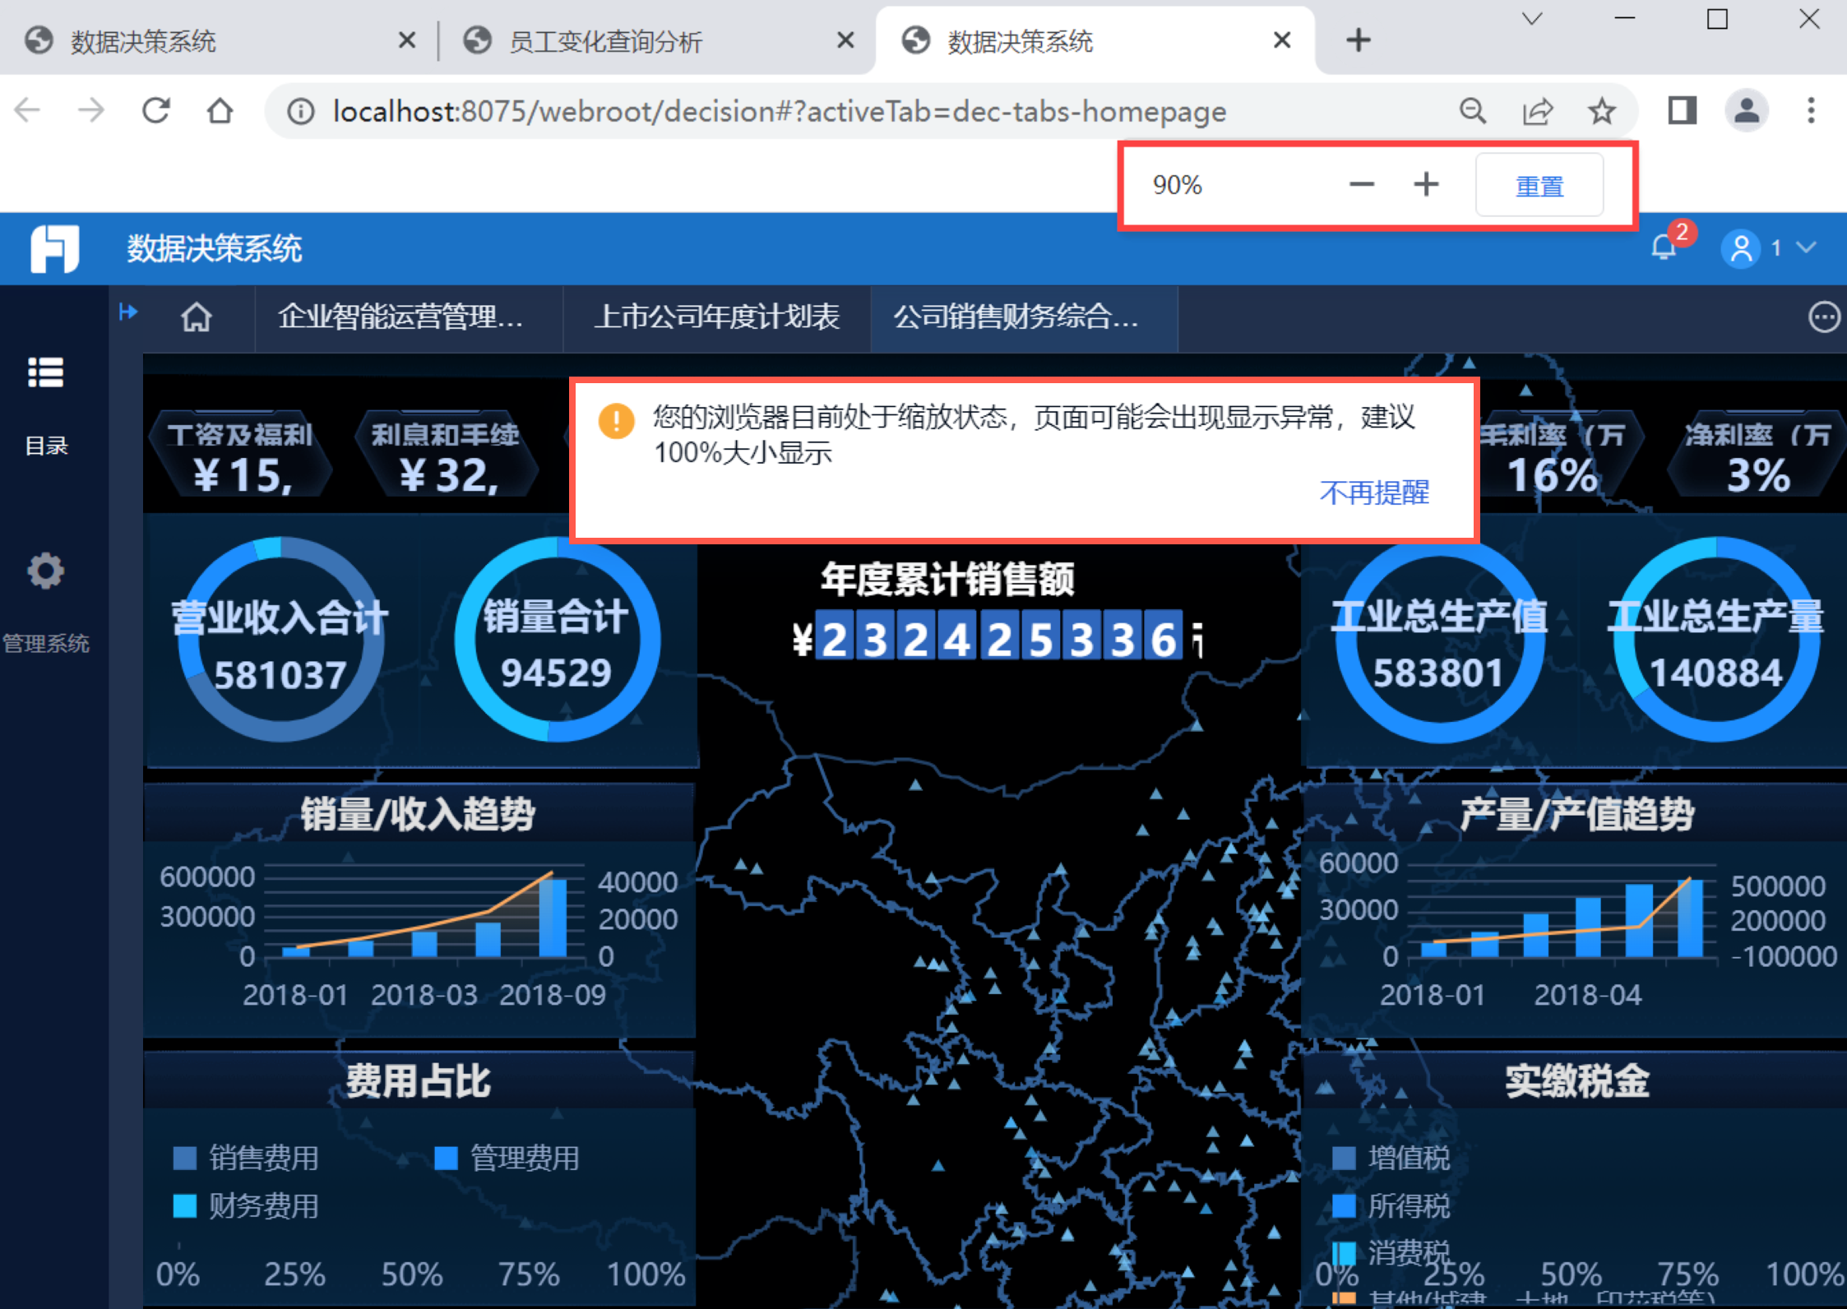Click the notification bell icon
1847x1309 pixels.
[1664, 247]
